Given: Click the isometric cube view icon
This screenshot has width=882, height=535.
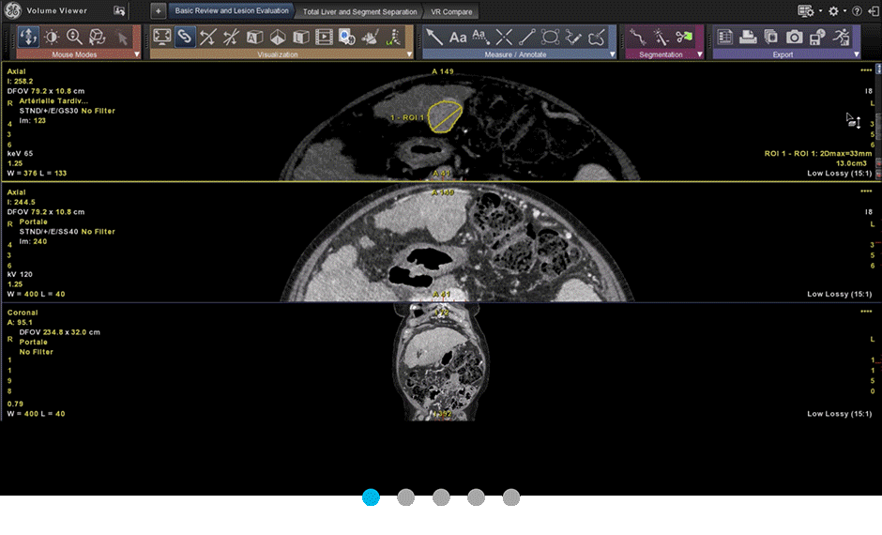Looking at the screenshot, I should [x=278, y=38].
